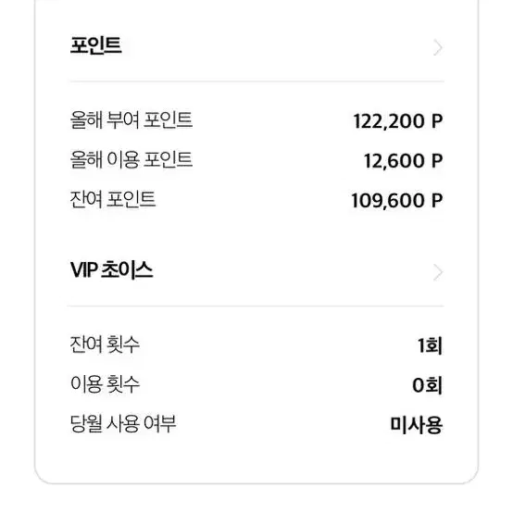Select the 잔여 횟수 label
This screenshot has width=513, height=513.
coord(105,344)
